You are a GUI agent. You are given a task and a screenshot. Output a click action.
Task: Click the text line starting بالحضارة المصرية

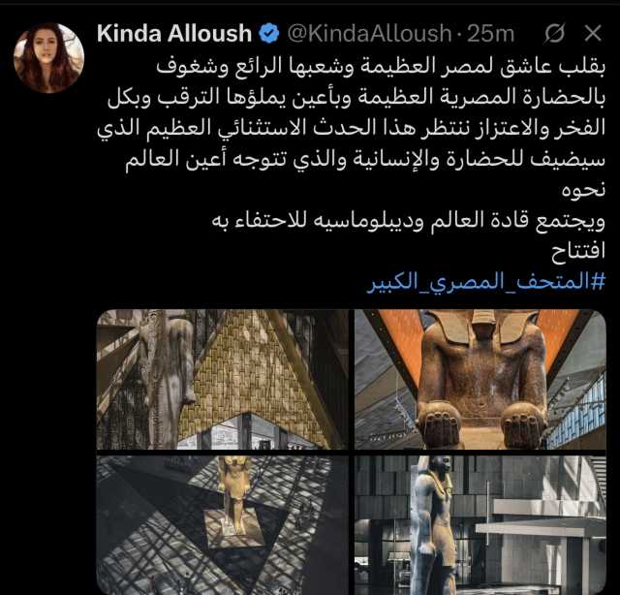click(x=356, y=97)
